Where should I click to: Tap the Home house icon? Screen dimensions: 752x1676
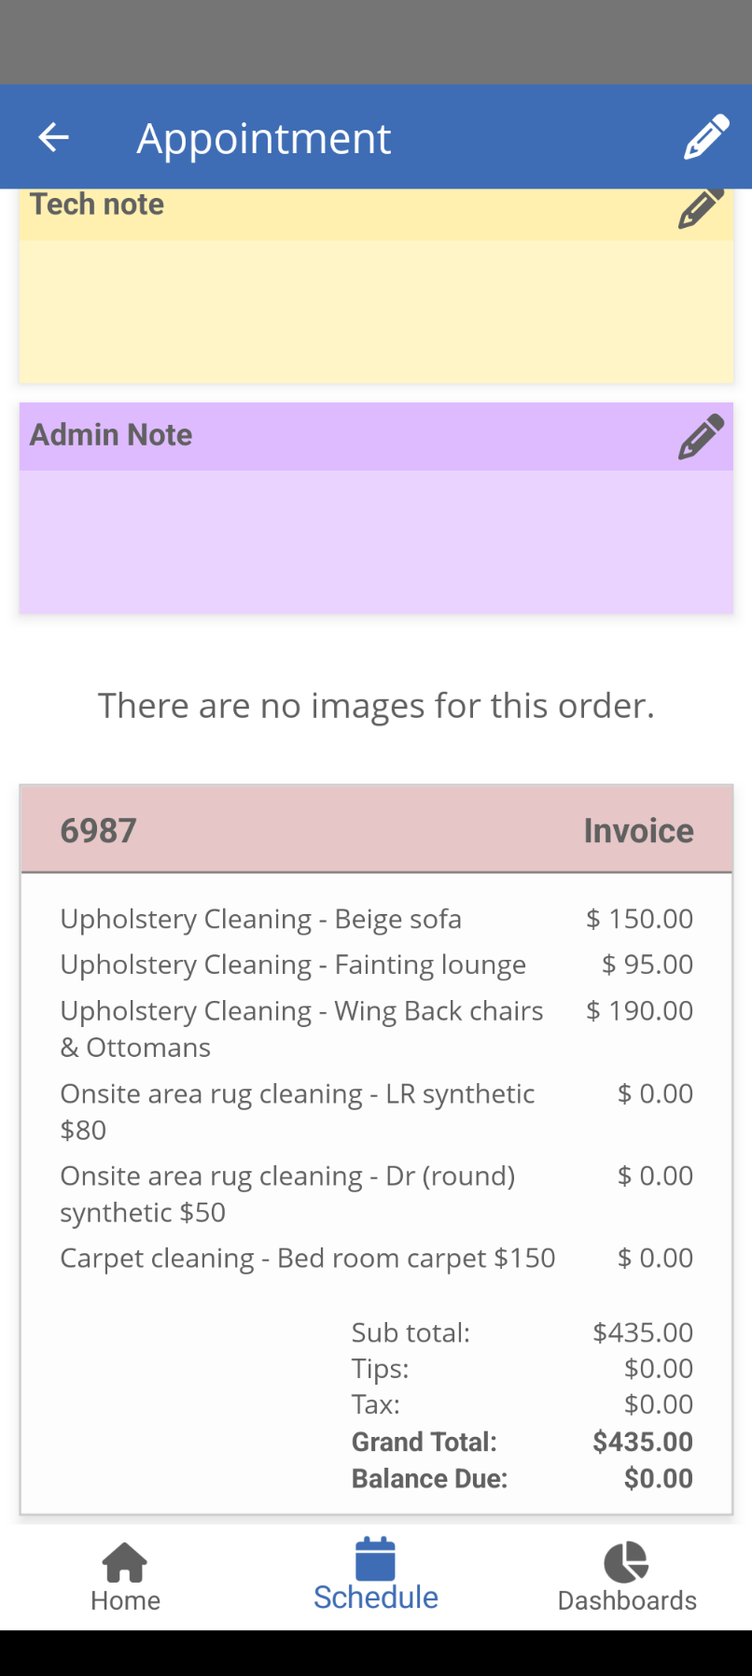point(125,1561)
